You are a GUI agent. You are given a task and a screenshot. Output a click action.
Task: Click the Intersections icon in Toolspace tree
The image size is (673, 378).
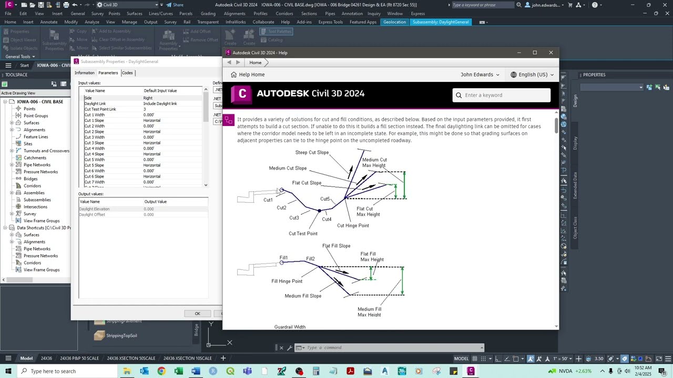click(x=18, y=207)
